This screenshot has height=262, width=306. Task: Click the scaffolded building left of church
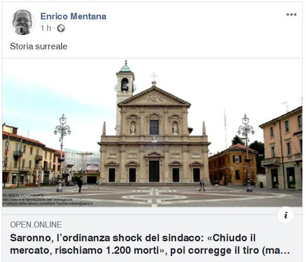pyautogui.click(x=82, y=165)
